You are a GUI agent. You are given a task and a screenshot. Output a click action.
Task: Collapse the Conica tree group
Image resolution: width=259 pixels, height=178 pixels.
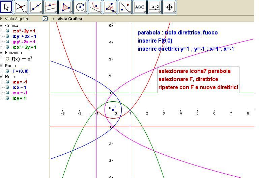coord(1,26)
